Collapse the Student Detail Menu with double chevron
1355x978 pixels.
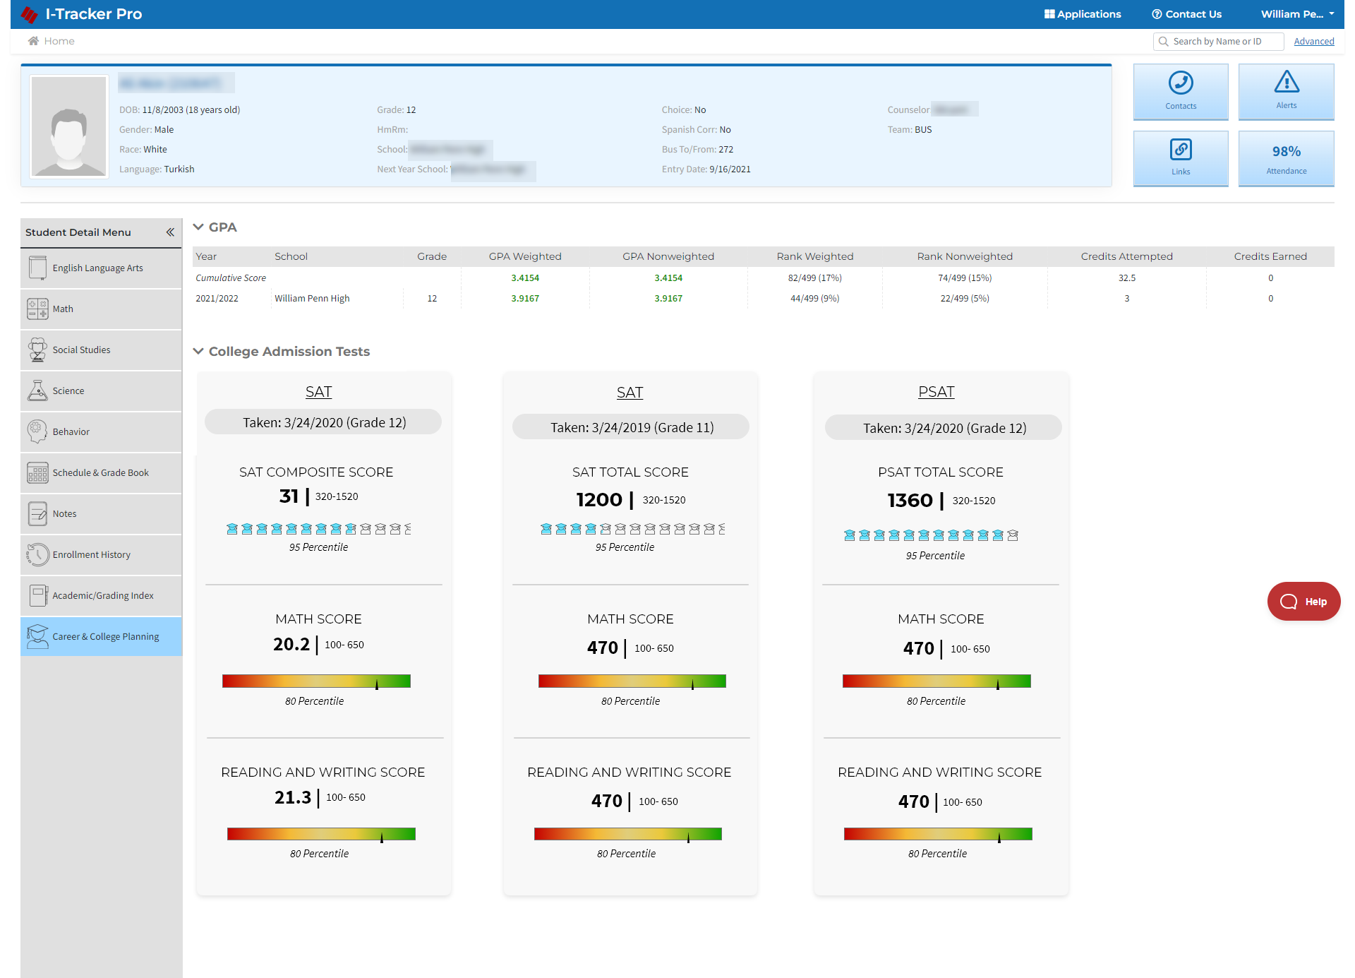click(170, 232)
